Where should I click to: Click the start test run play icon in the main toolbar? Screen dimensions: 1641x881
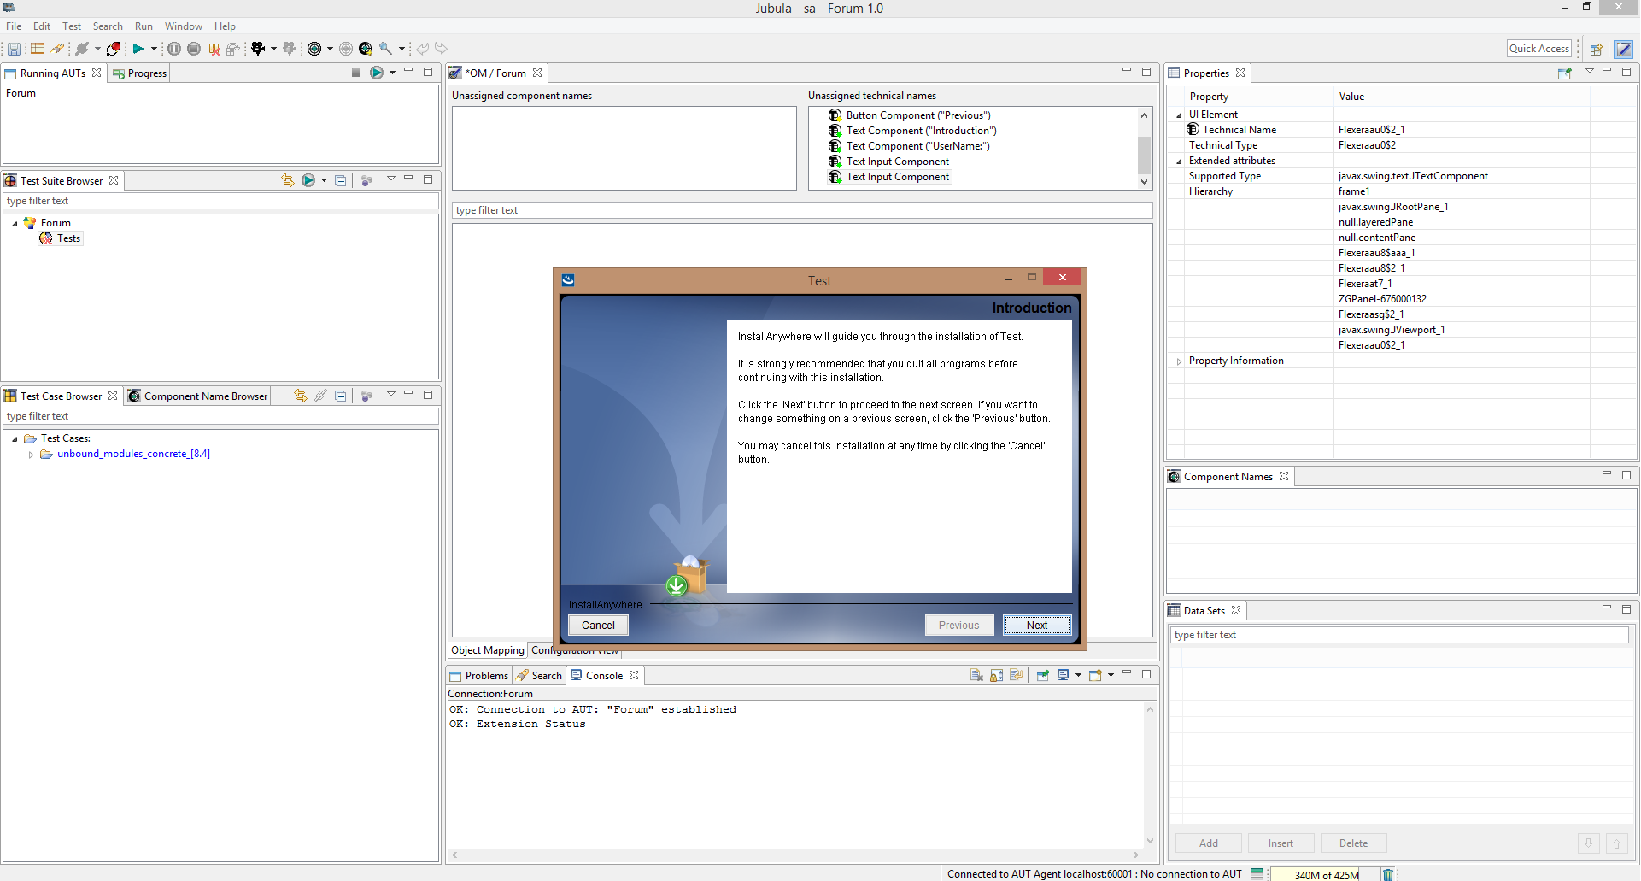click(x=138, y=49)
